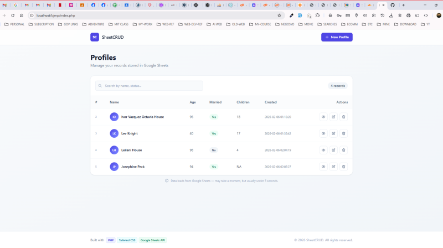Open the browser extensions puzzle icon
Viewport: 443px width, 249px height.
tap(317, 15)
